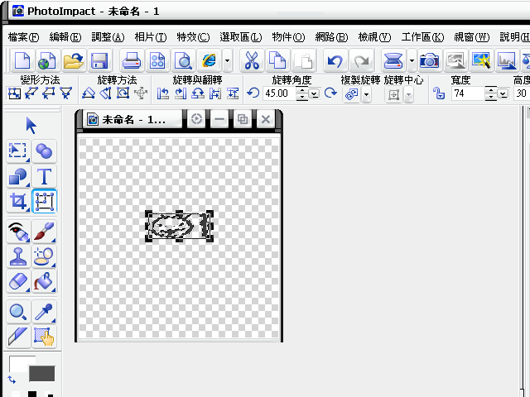Click the Print icon
This screenshot has width=530, height=397.
[x=132, y=61]
